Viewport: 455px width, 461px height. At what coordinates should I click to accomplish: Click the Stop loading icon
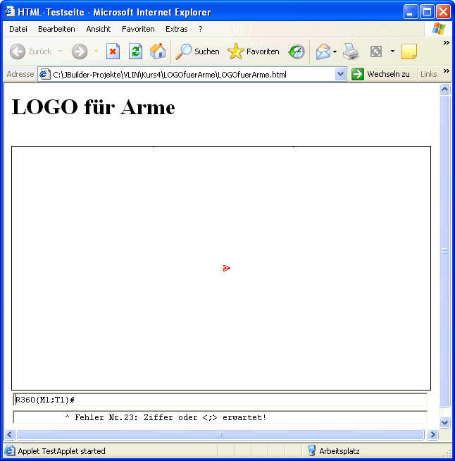pos(113,51)
